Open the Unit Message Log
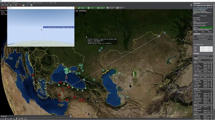Image resolution: width=215 pixels, height=120 pixels. click(203, 16)
